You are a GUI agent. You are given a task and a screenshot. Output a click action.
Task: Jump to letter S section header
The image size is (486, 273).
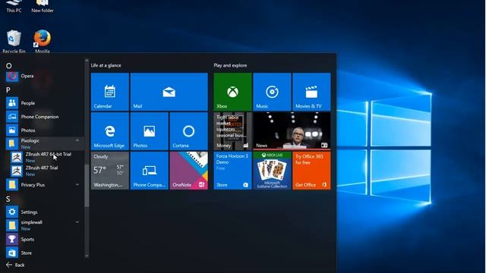[8, 199]
